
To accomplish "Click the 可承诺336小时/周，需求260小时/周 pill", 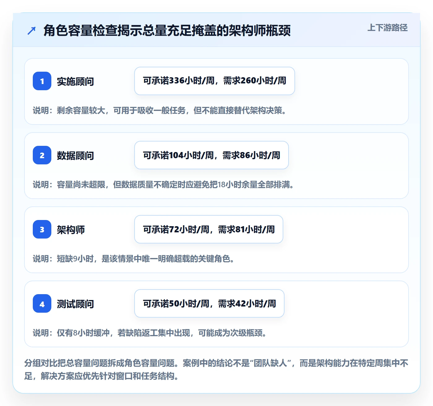I will click(x=215, y=81).
